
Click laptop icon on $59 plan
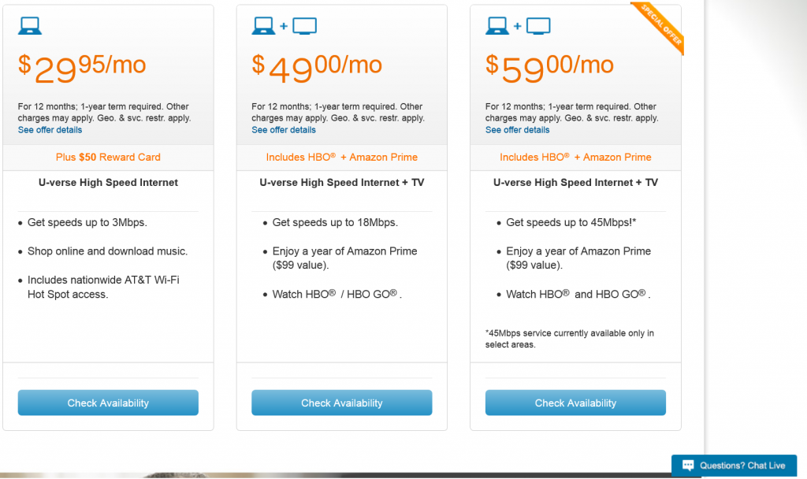497,26
